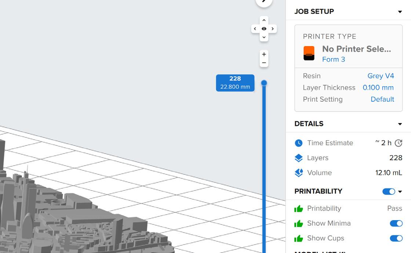Click the Time Estimate value ~ 2 h

(383, 143)
